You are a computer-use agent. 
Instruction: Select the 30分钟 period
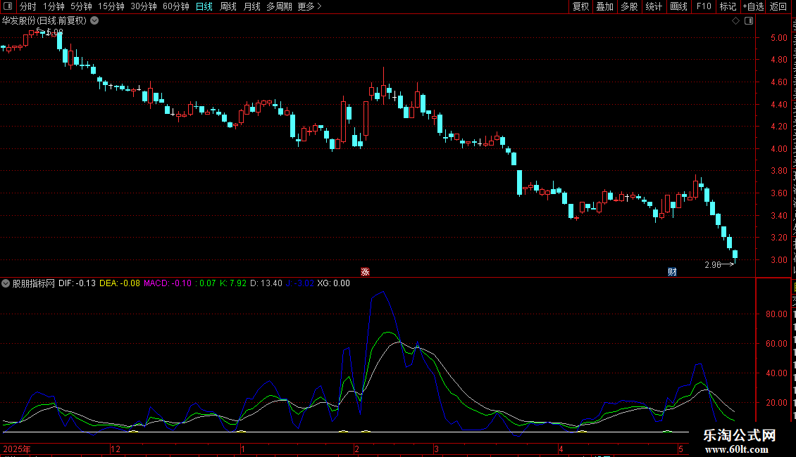pos(144,6)
